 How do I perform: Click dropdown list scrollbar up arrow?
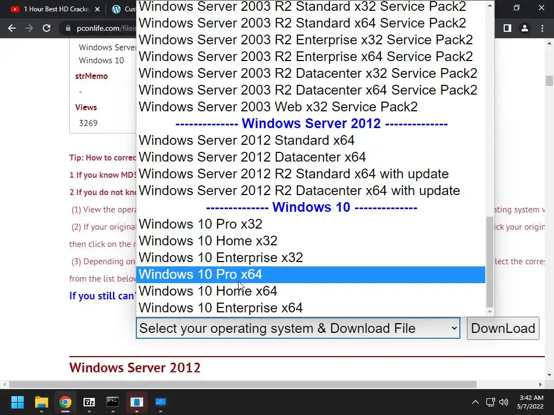click(x=490, y=5)
